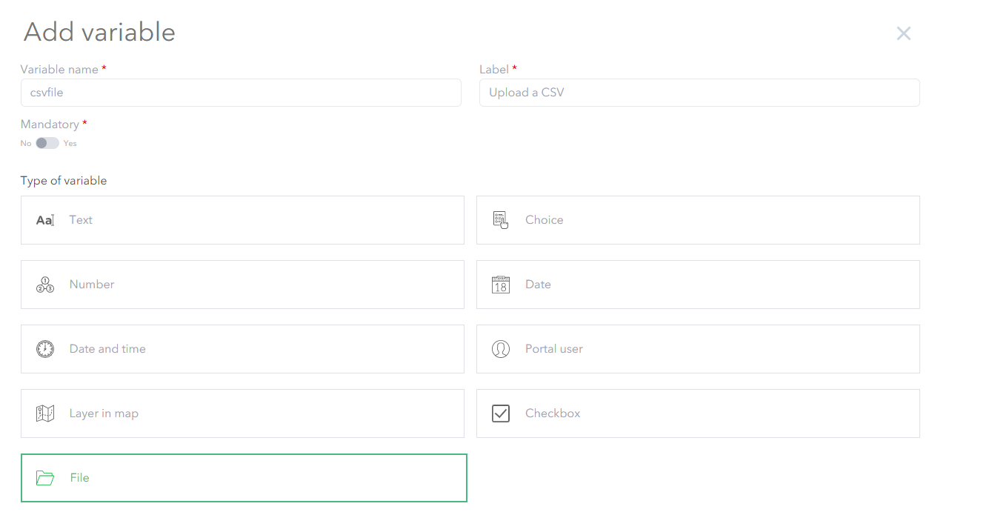Focus the Variable name input field
Viewport: 992px width, 515px height.
(x=241, y=93)
